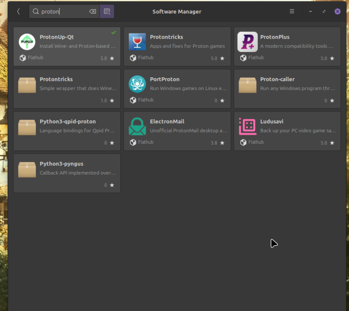The image size is (349, 311).
Task: Click Flathub icon on PortProton card
Action: tap(133, 100)
